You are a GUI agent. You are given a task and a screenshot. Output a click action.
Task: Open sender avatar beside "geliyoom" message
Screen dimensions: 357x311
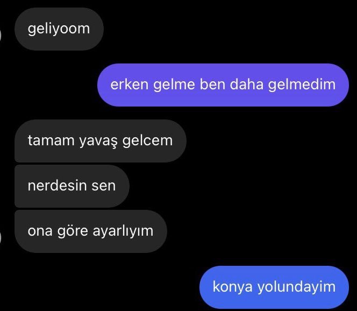[x=1, y=37]
